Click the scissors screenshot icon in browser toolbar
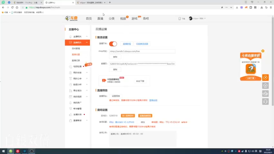This screenshot has height=154, width=274. point(237,8)
